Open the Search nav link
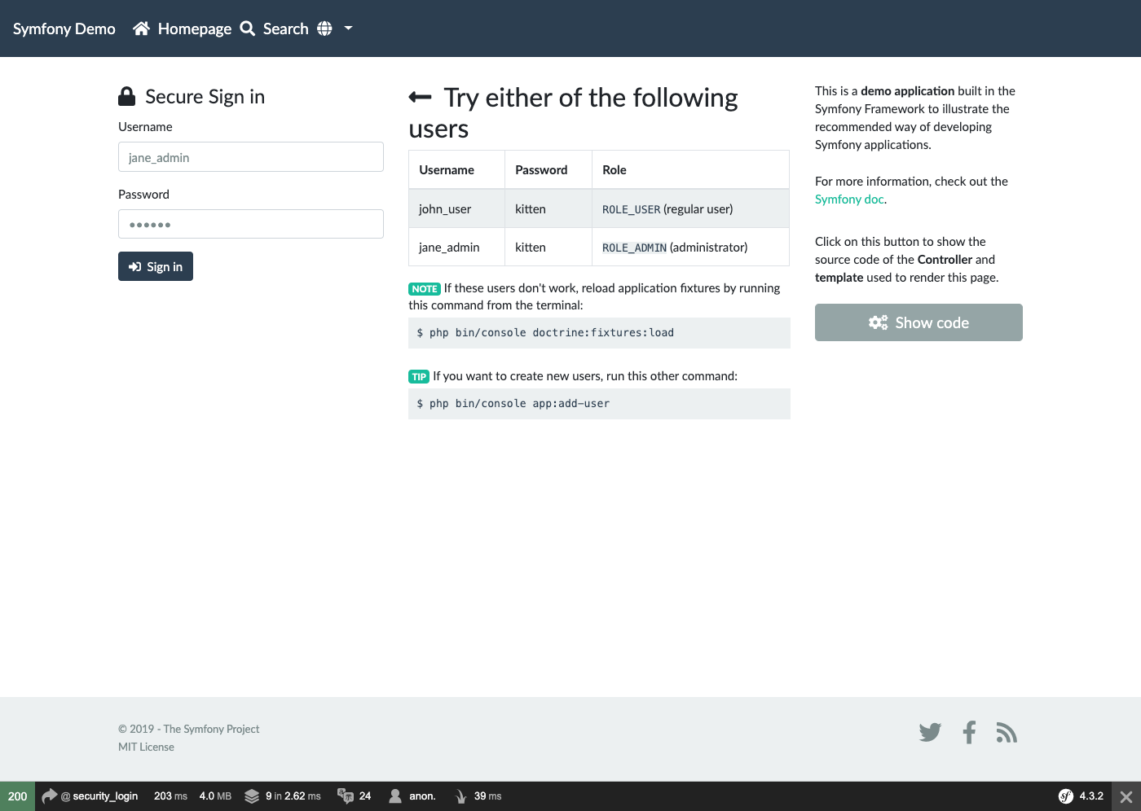The width and height of the screenshot is (1141, 811). pyautogui.click(x=285, y=28)
